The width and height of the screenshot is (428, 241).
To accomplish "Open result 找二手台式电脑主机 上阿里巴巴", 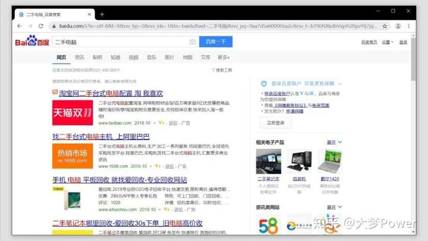I will 100,137.
